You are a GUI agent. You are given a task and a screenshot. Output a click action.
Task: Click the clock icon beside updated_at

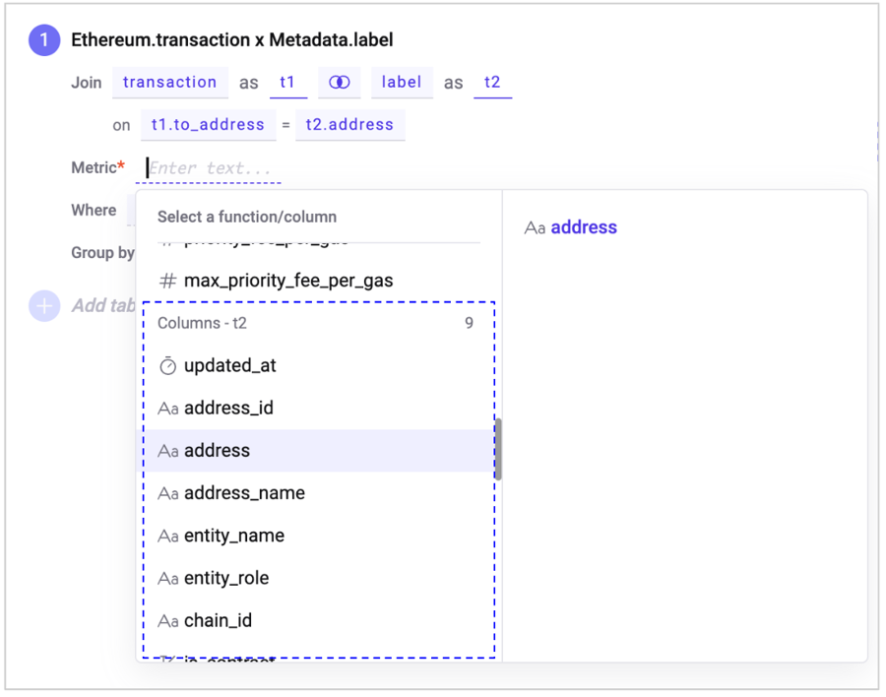[x=167, y=366]
